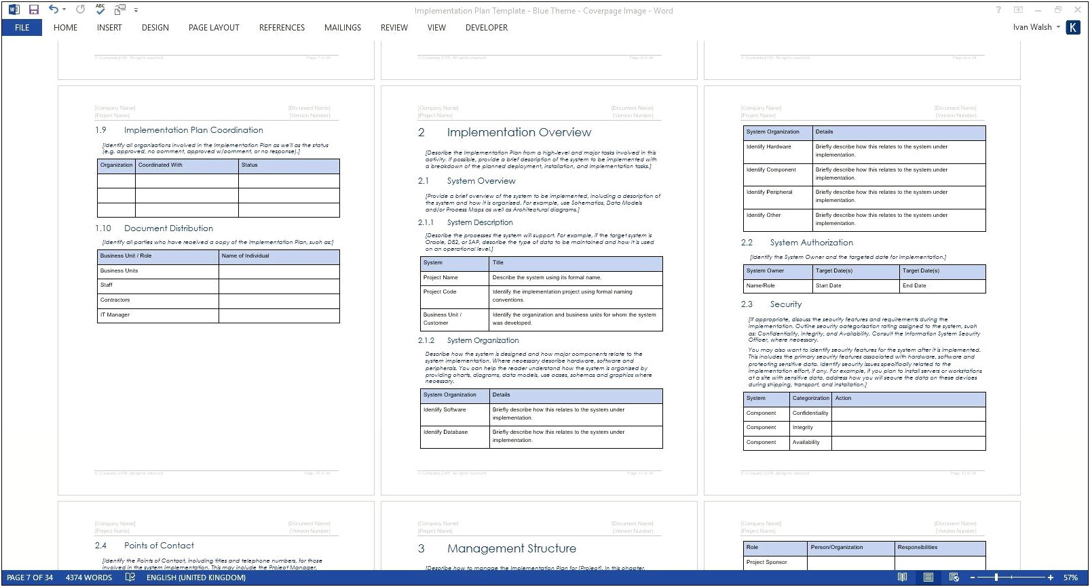Click the 'IT Manager' table cell
The image size is (1090, 587).
click(x=157, y=315)
